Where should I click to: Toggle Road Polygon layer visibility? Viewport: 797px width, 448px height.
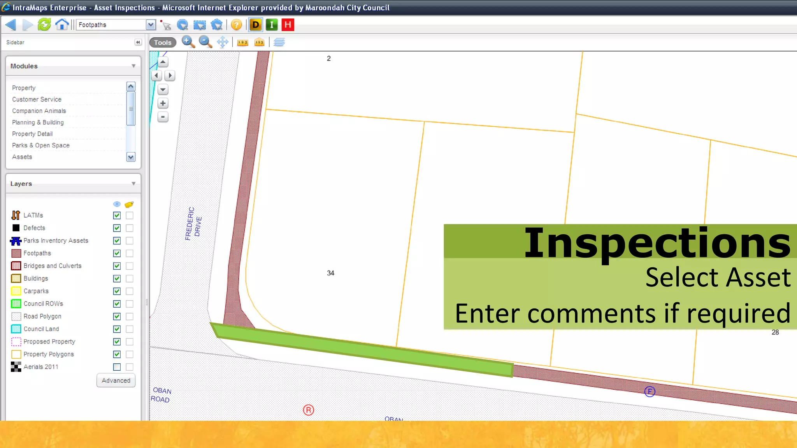117,316
